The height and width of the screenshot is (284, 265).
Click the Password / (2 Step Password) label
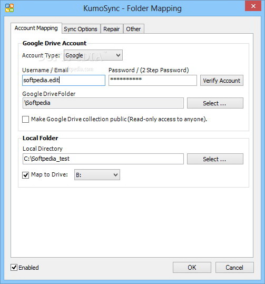[149, 70]
